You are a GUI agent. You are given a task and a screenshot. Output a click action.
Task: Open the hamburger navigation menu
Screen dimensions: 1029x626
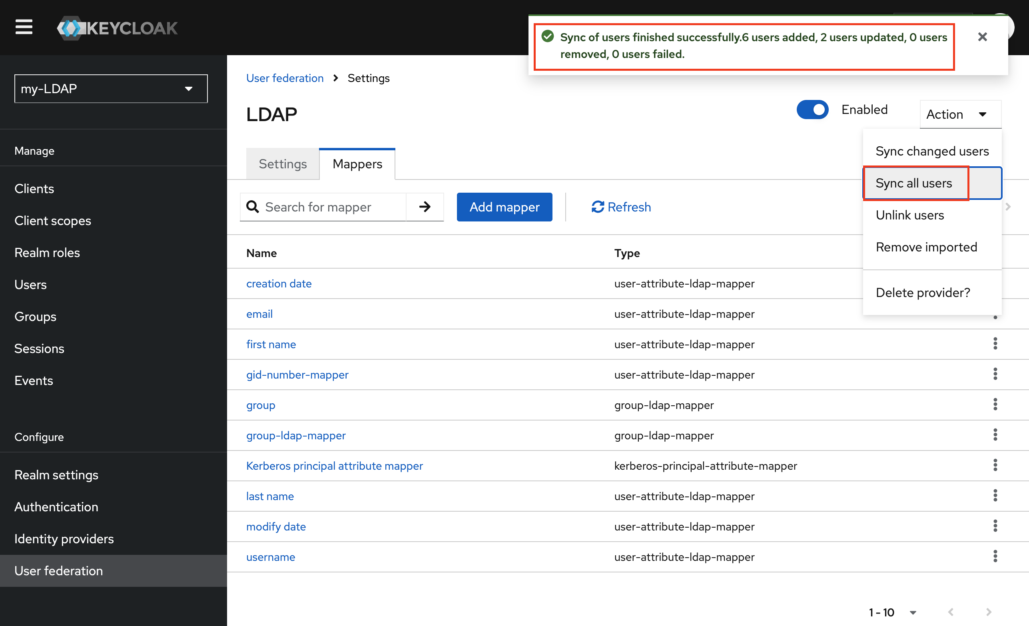[24, 28]
